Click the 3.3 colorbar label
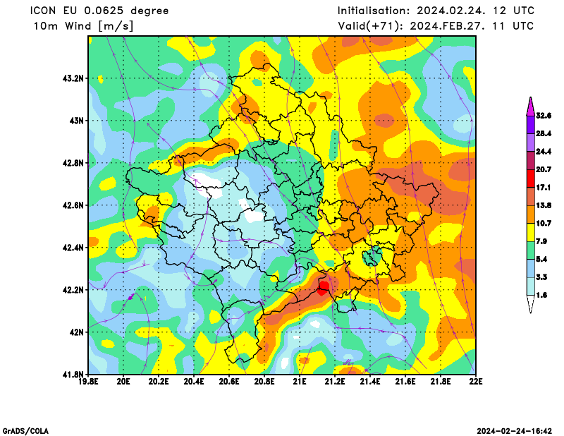 (x=541, y=277)
